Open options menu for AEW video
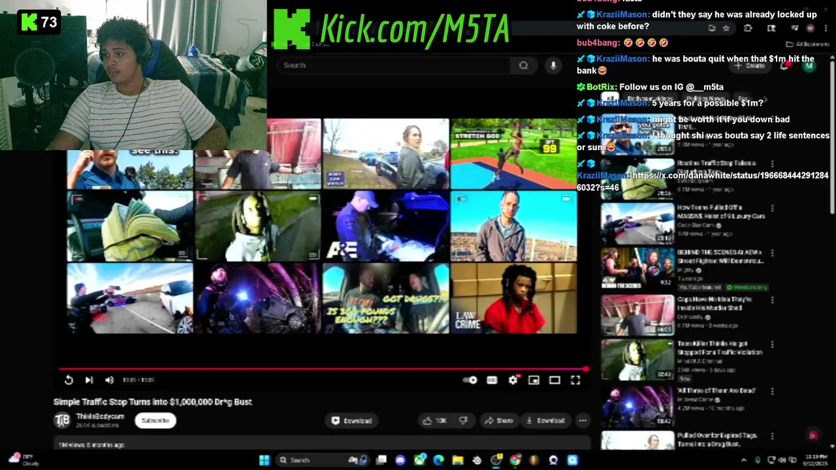836x470 pixels. (x=772, y=253)
